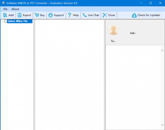The width and height of the screenshot is (165, 130).
Task: Click the Live Chat phone icon
Action: 85,15
